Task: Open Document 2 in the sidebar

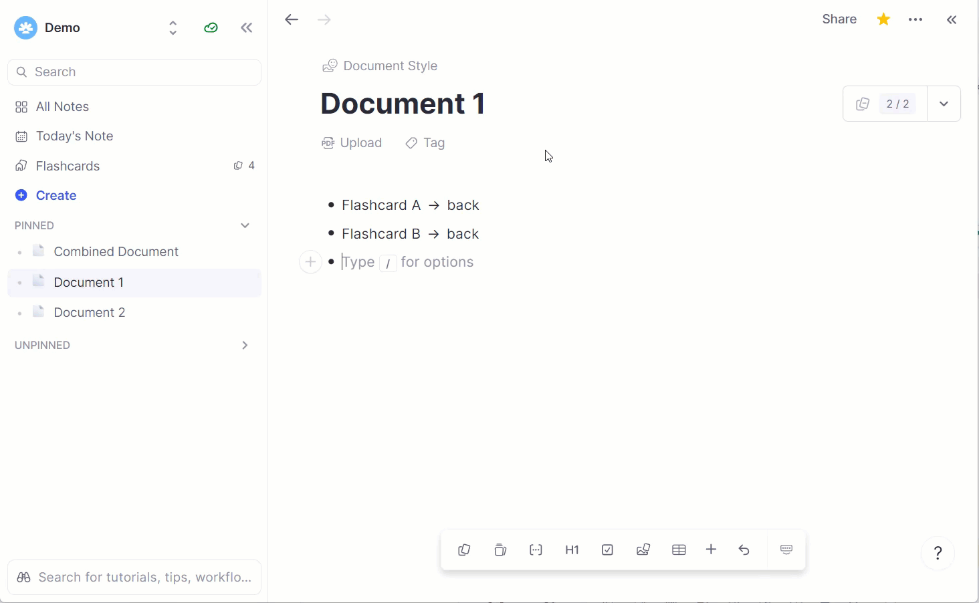Action: point(89,312)
